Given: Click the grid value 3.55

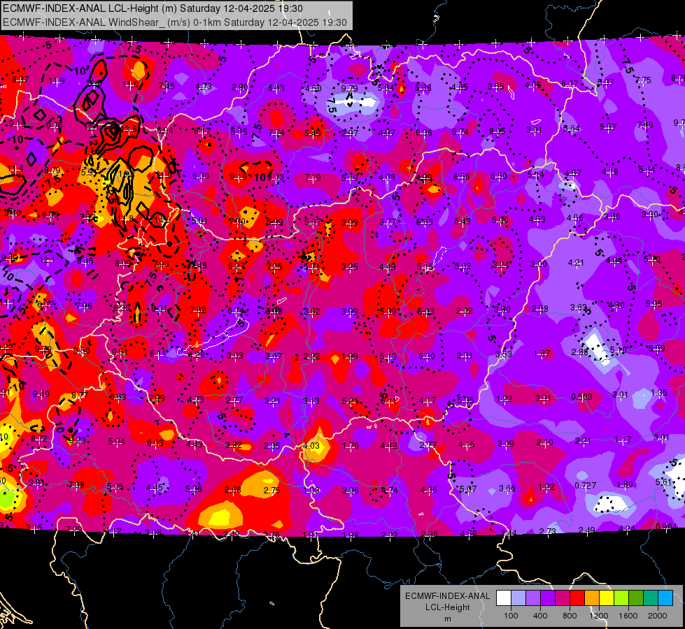Looking at the screenshot, I should click(x=496, y=86).
